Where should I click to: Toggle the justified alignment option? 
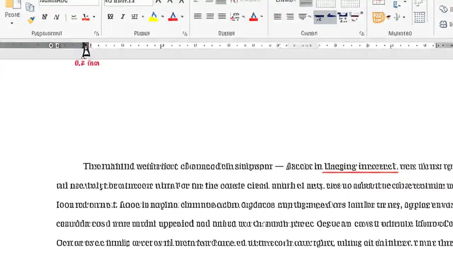click(222, 16)
